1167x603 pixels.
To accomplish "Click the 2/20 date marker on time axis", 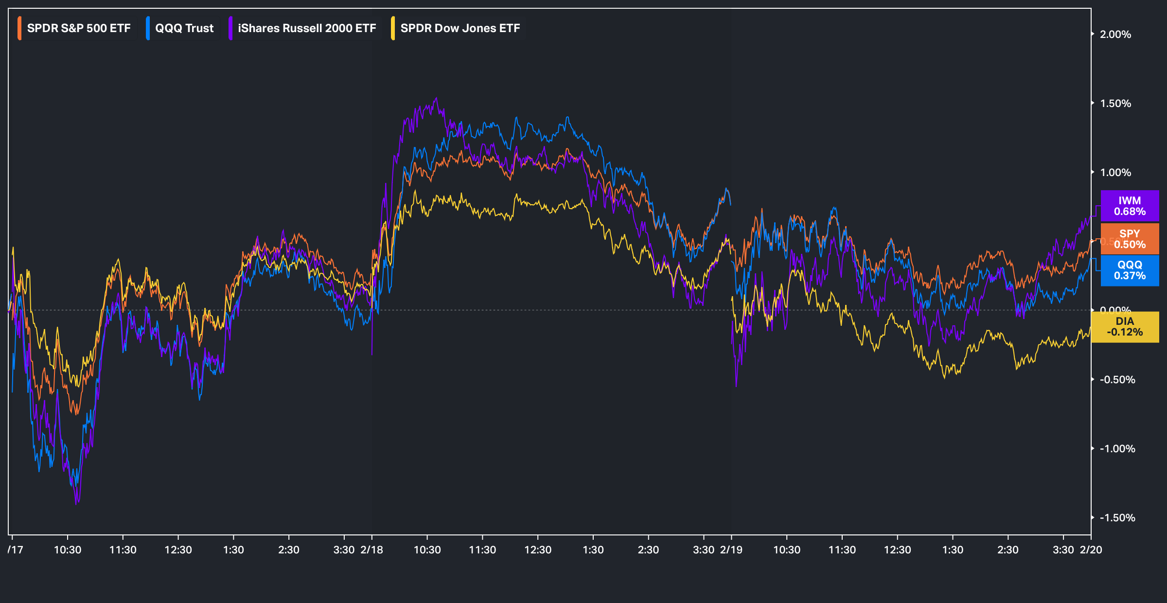I will coord(1091,550).
